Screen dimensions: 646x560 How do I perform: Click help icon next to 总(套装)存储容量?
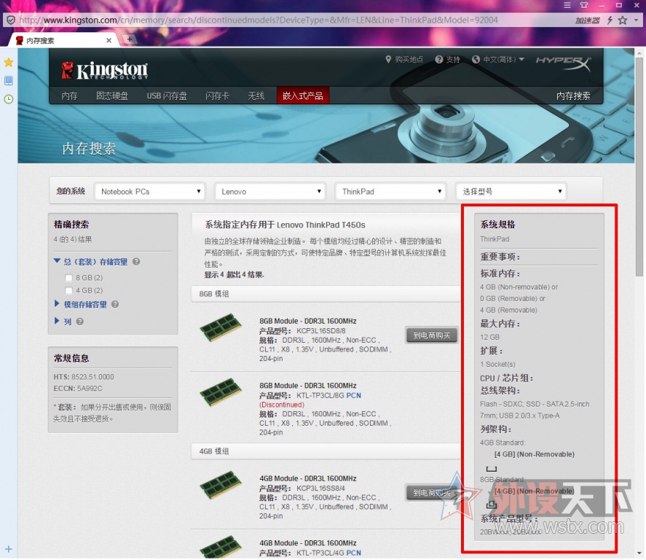[136, 262]
